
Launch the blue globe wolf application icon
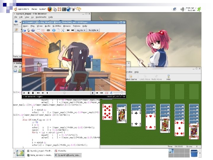pyautogui.click(x=69, y=9)
